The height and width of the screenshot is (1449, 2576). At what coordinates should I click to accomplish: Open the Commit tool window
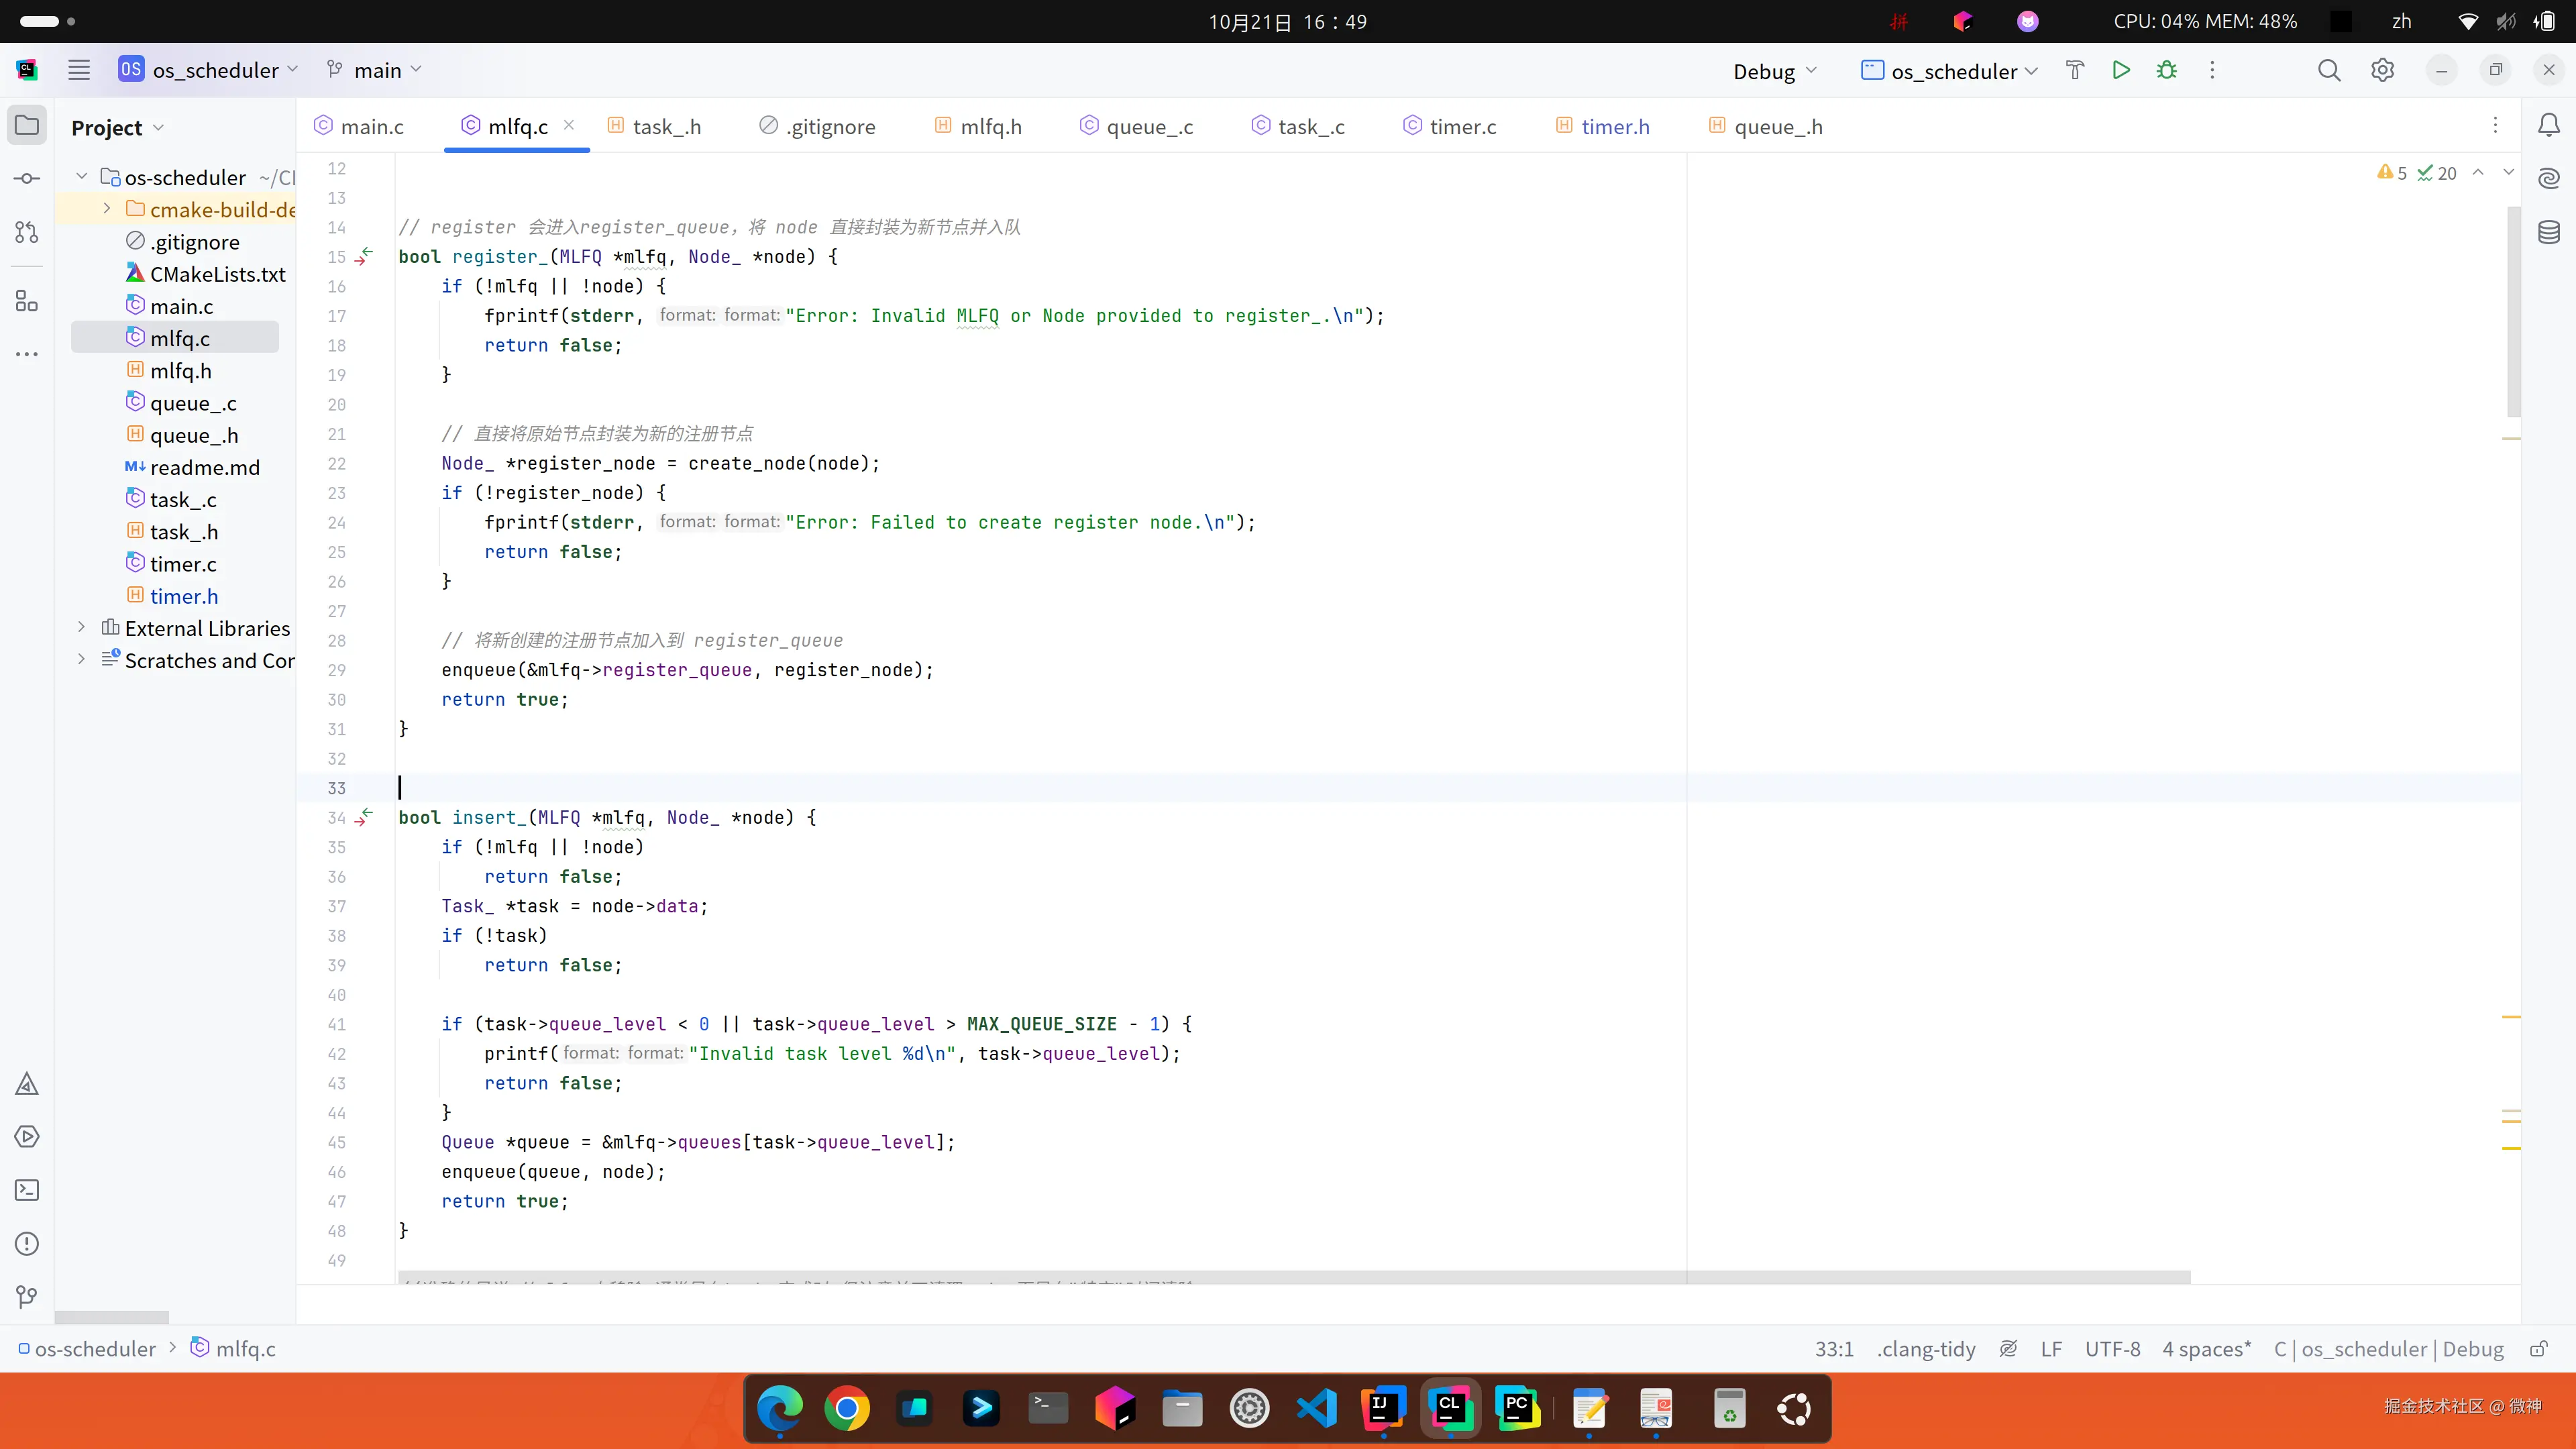coord(27,178)
